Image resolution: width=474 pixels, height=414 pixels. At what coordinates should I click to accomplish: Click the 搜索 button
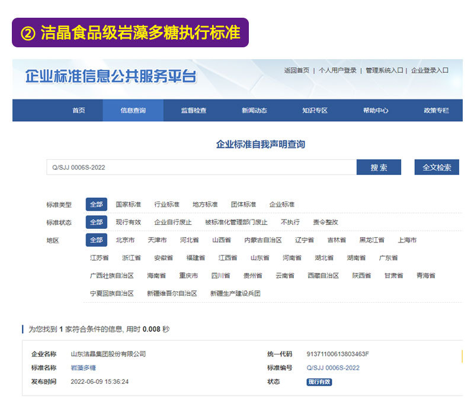(379, 167)
